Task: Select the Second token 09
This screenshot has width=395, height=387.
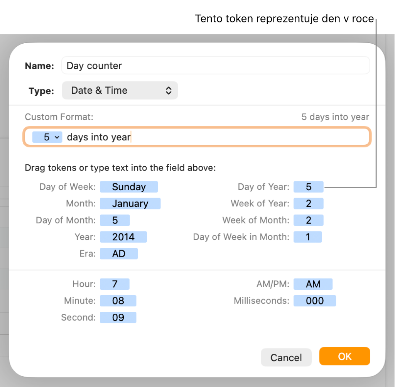Action: (x=118, y=318)
